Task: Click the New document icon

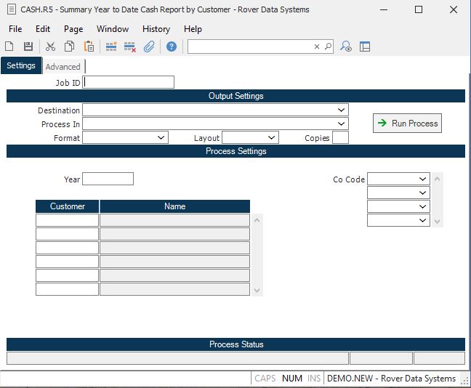Action: point(9,47)
